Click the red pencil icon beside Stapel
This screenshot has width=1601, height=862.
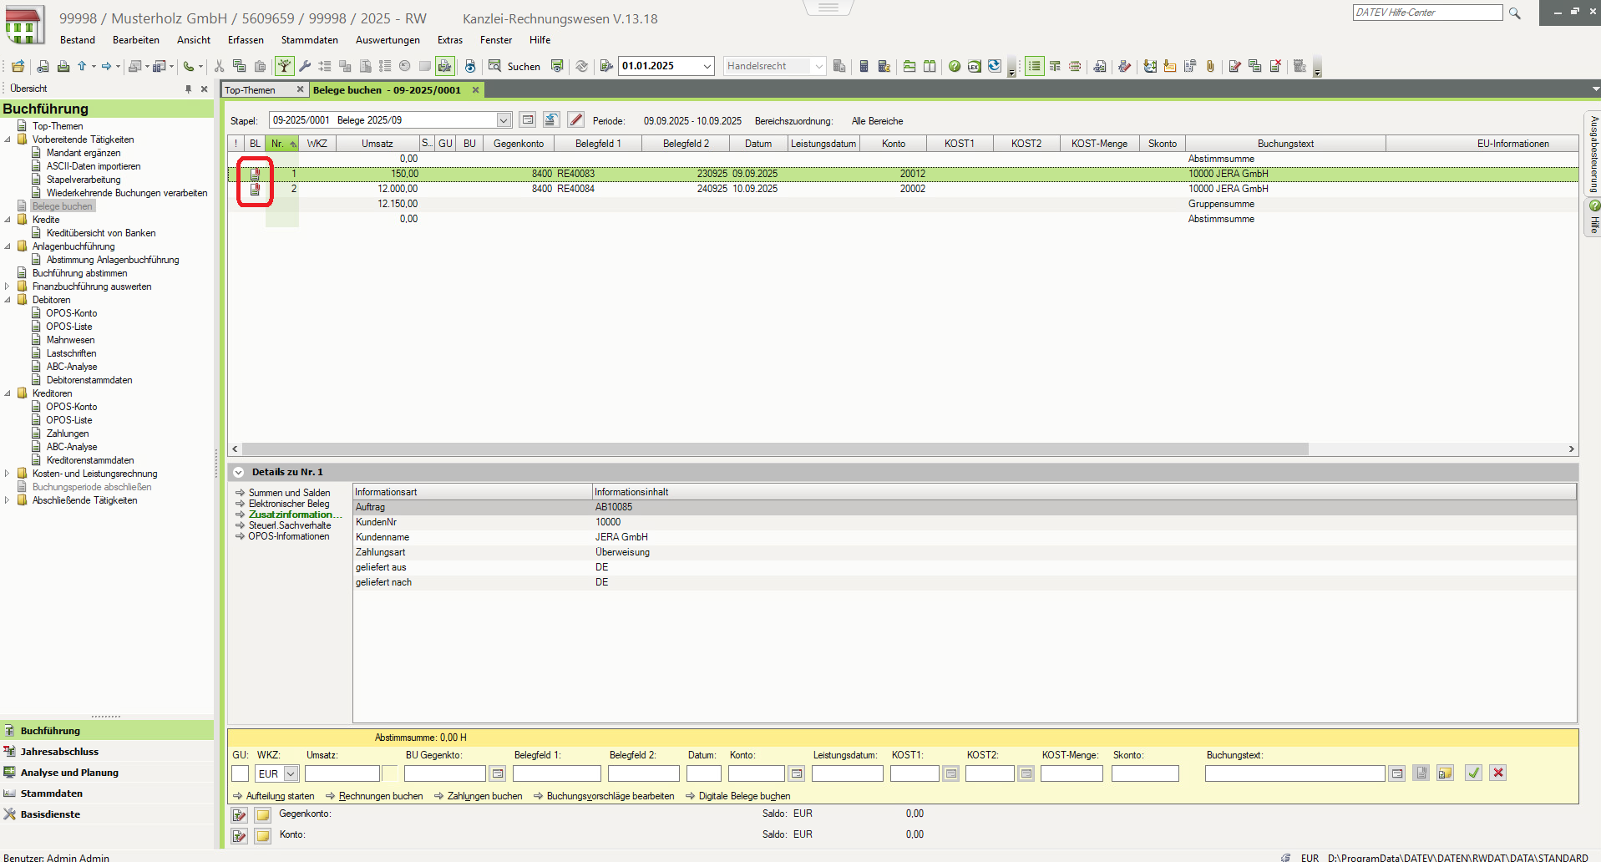[575, 120]
